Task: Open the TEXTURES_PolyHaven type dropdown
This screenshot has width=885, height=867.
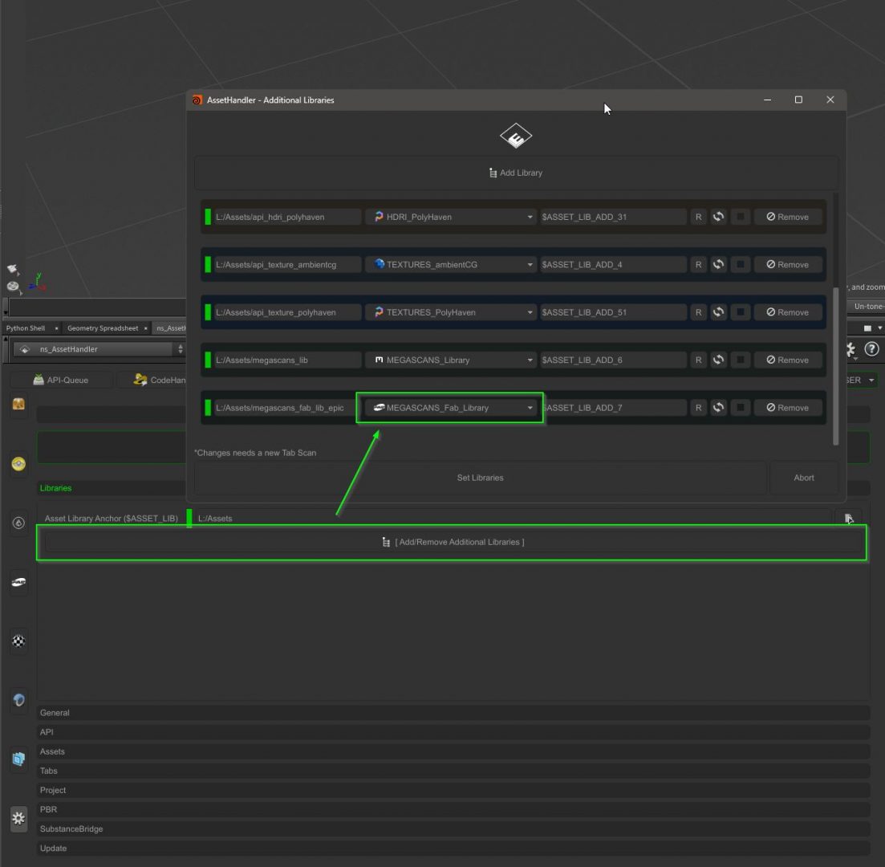Action: (450, 312)
